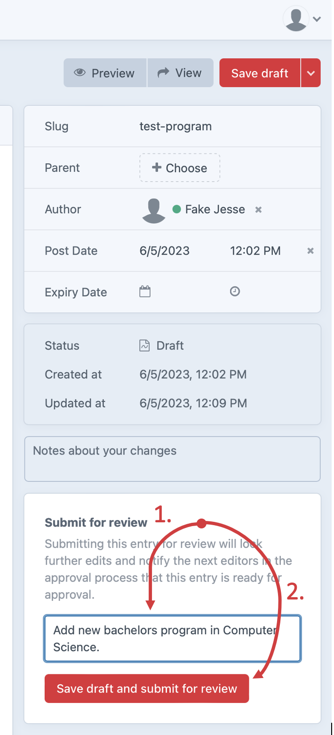The height and width of the screenshot is (735, 334).
Task: Click the Draft status icon
Action: (x=144, y=346)
